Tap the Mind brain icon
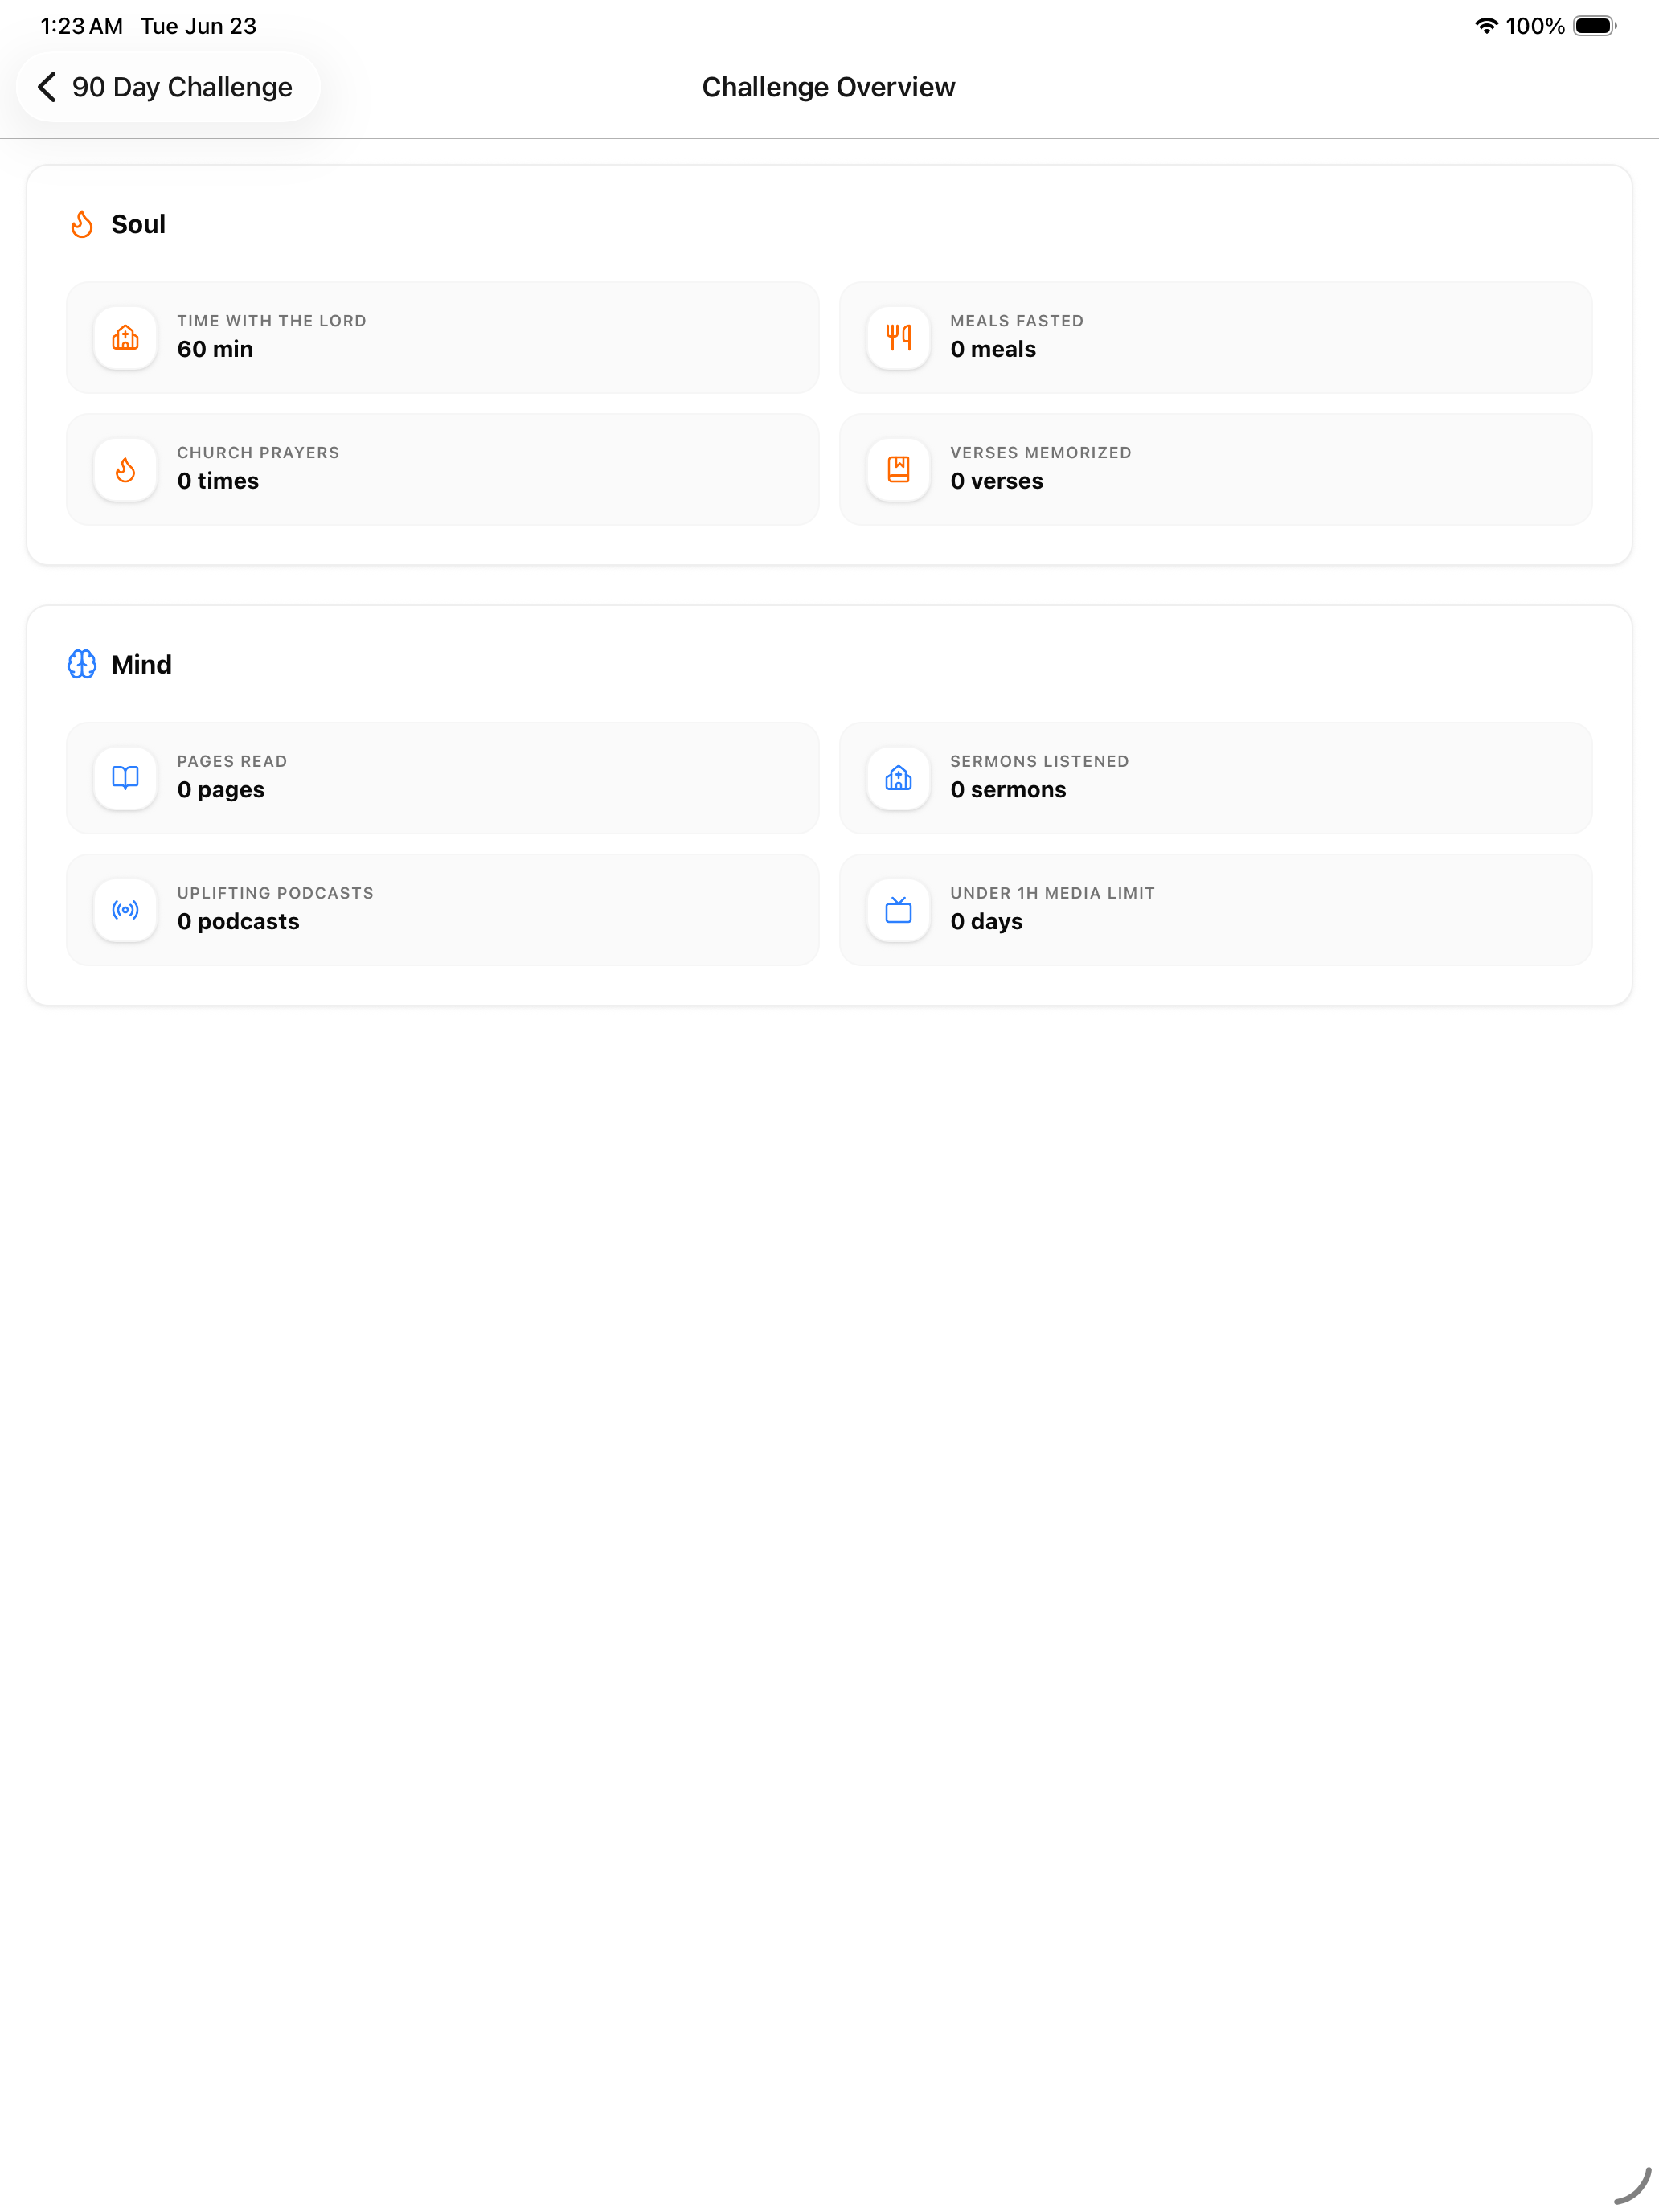The height and width of the screenshot is (2212, 1659). [82, 664]
